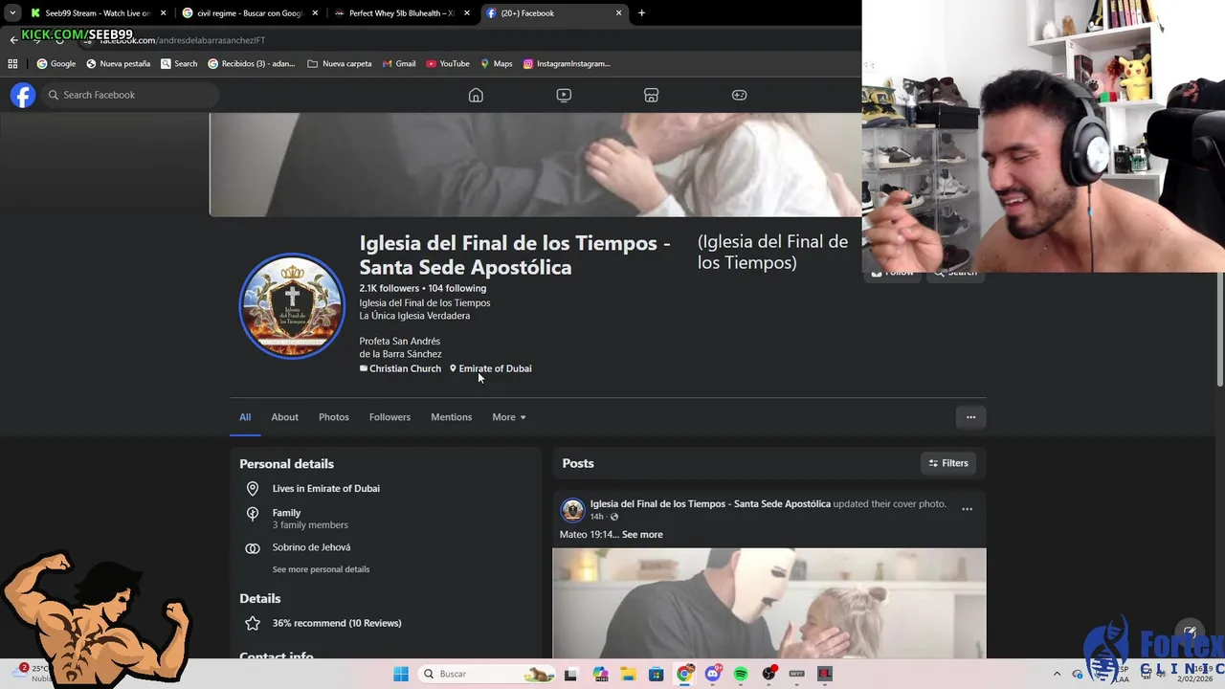Click the 104 following link
1225x689 pixels.
coord(457,288)
